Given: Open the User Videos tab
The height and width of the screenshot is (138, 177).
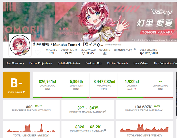Looking at the screenshot, I should [141, 63].
